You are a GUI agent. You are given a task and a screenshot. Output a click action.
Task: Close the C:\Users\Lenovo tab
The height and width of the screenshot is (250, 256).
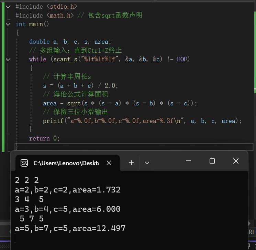[109, 163]
